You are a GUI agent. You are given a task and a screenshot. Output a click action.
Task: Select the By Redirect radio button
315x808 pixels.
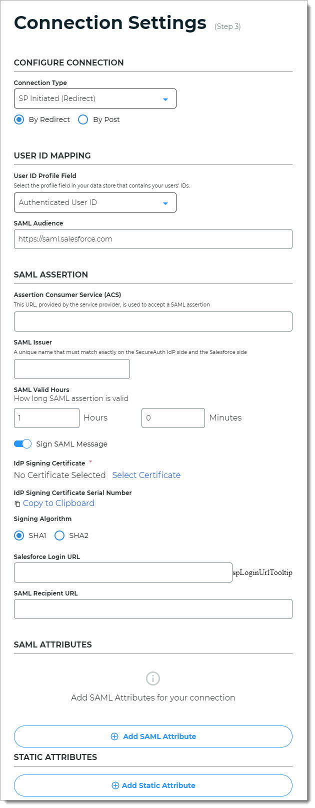point(19,119)
